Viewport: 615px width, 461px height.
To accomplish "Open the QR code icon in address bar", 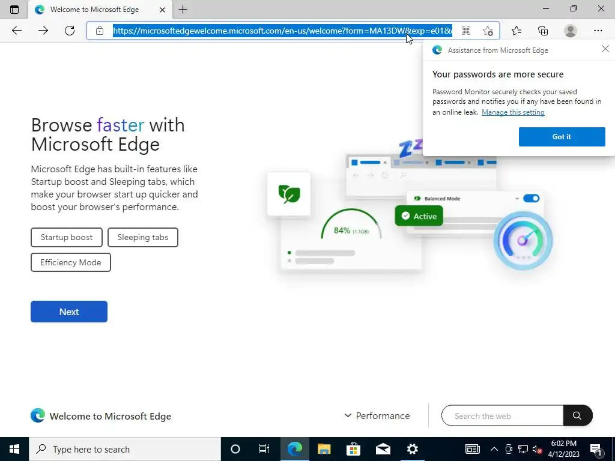I will click(x=466, y=31).
